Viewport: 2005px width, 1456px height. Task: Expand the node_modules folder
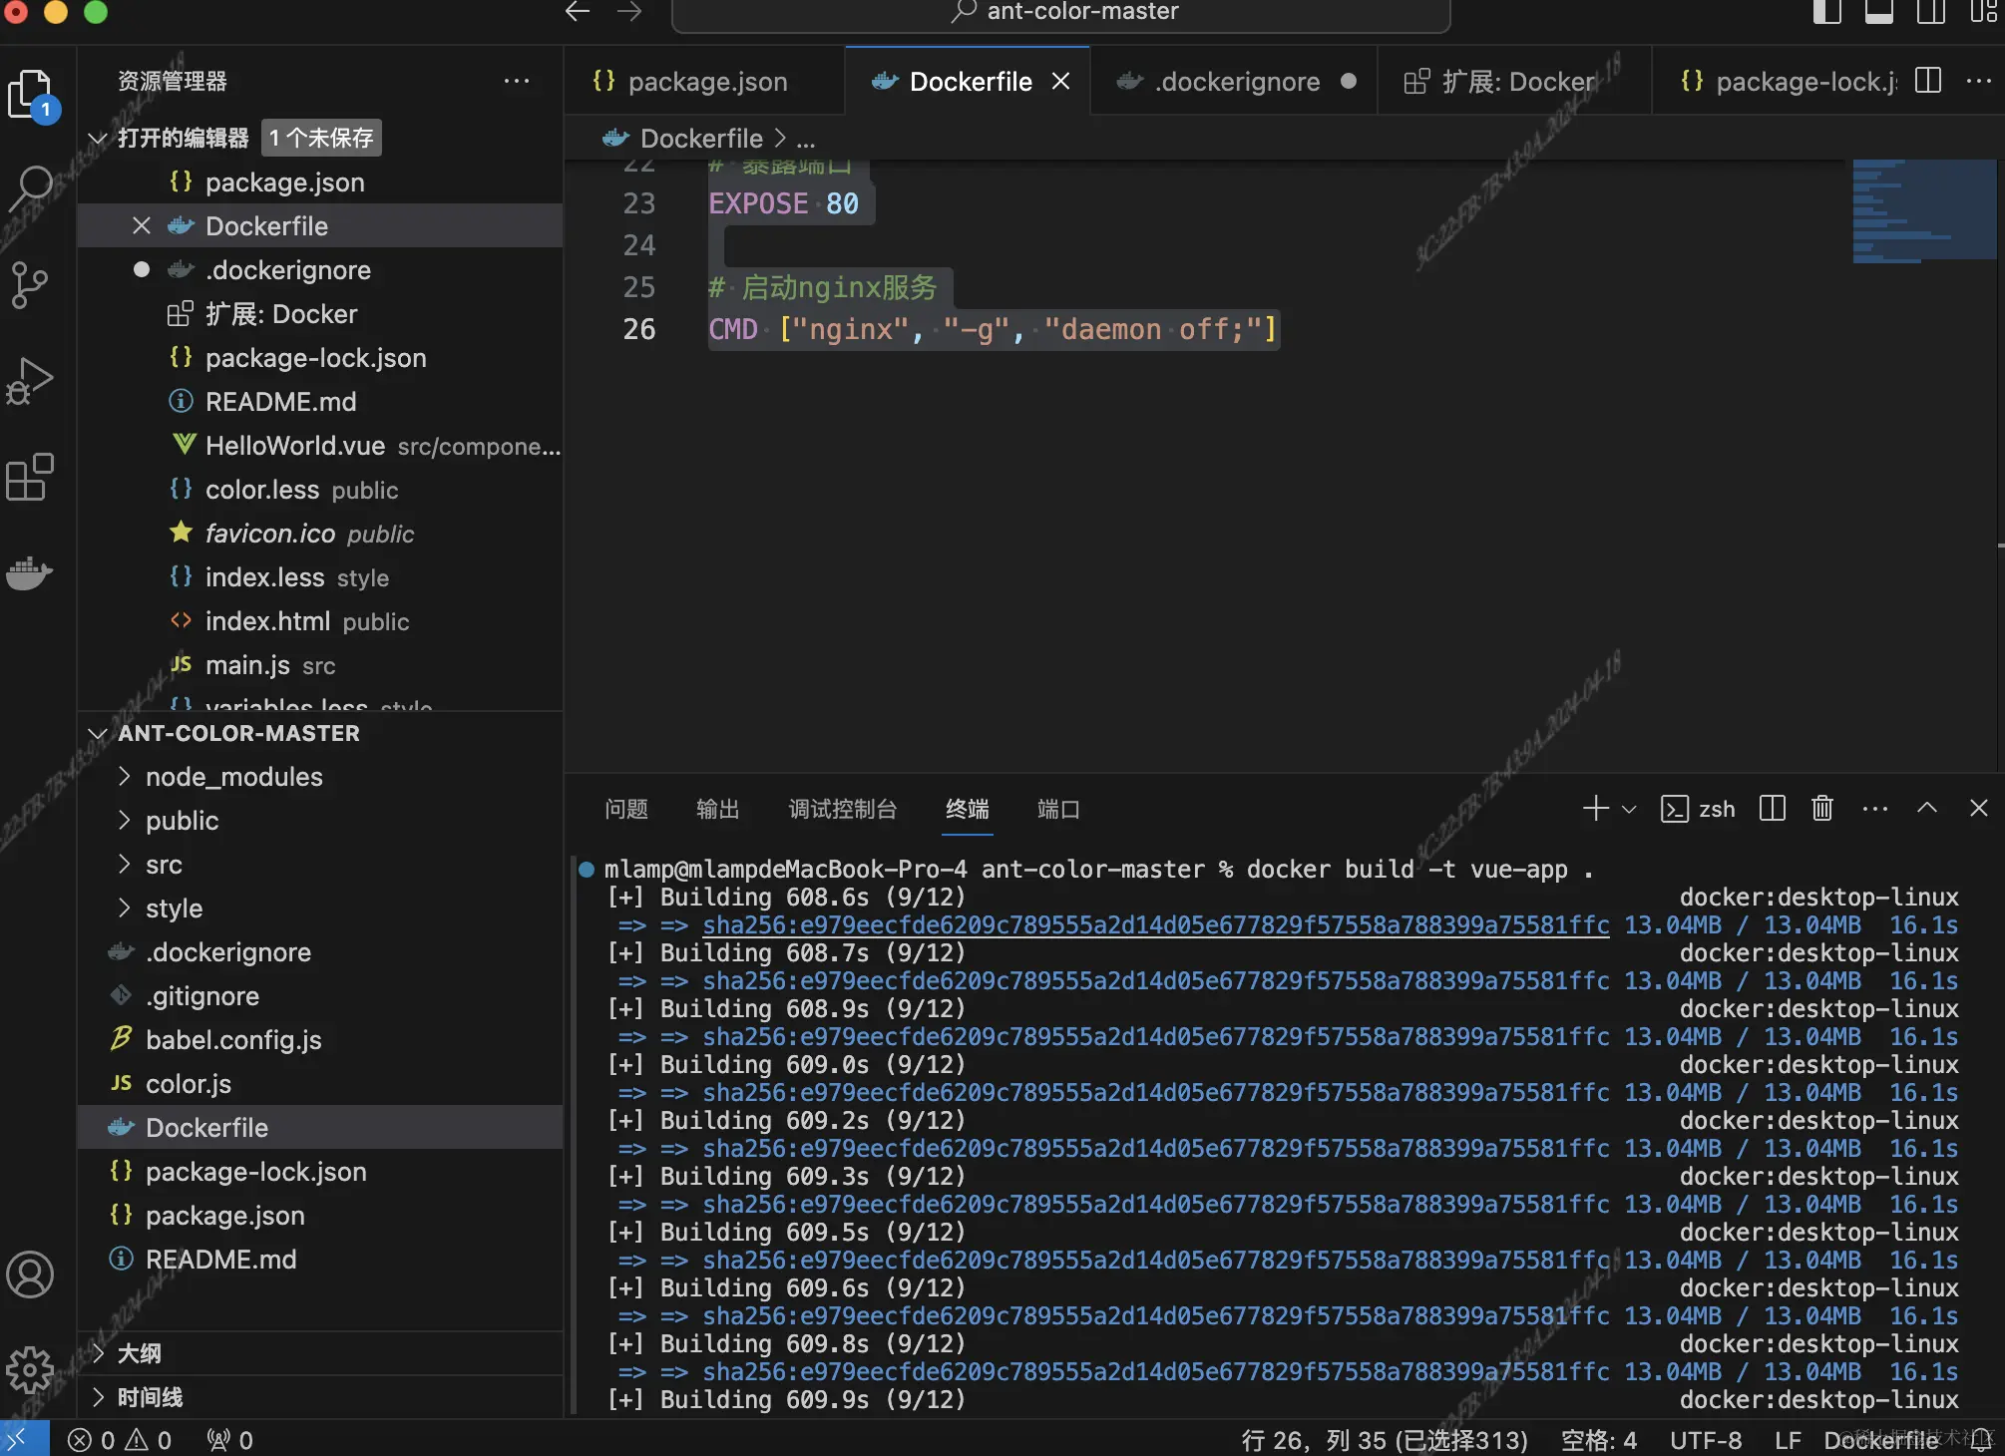click(233, 777)
